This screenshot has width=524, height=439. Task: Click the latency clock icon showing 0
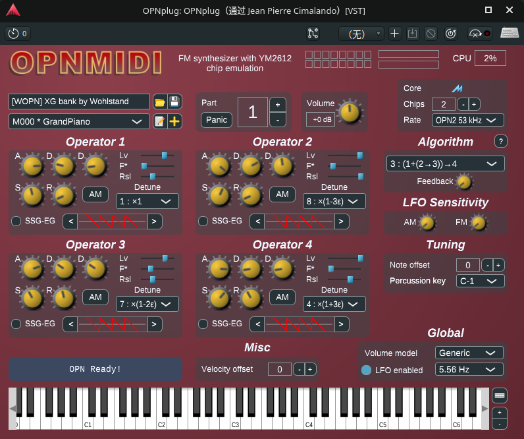pyautogui.click(x=18, y=34)
